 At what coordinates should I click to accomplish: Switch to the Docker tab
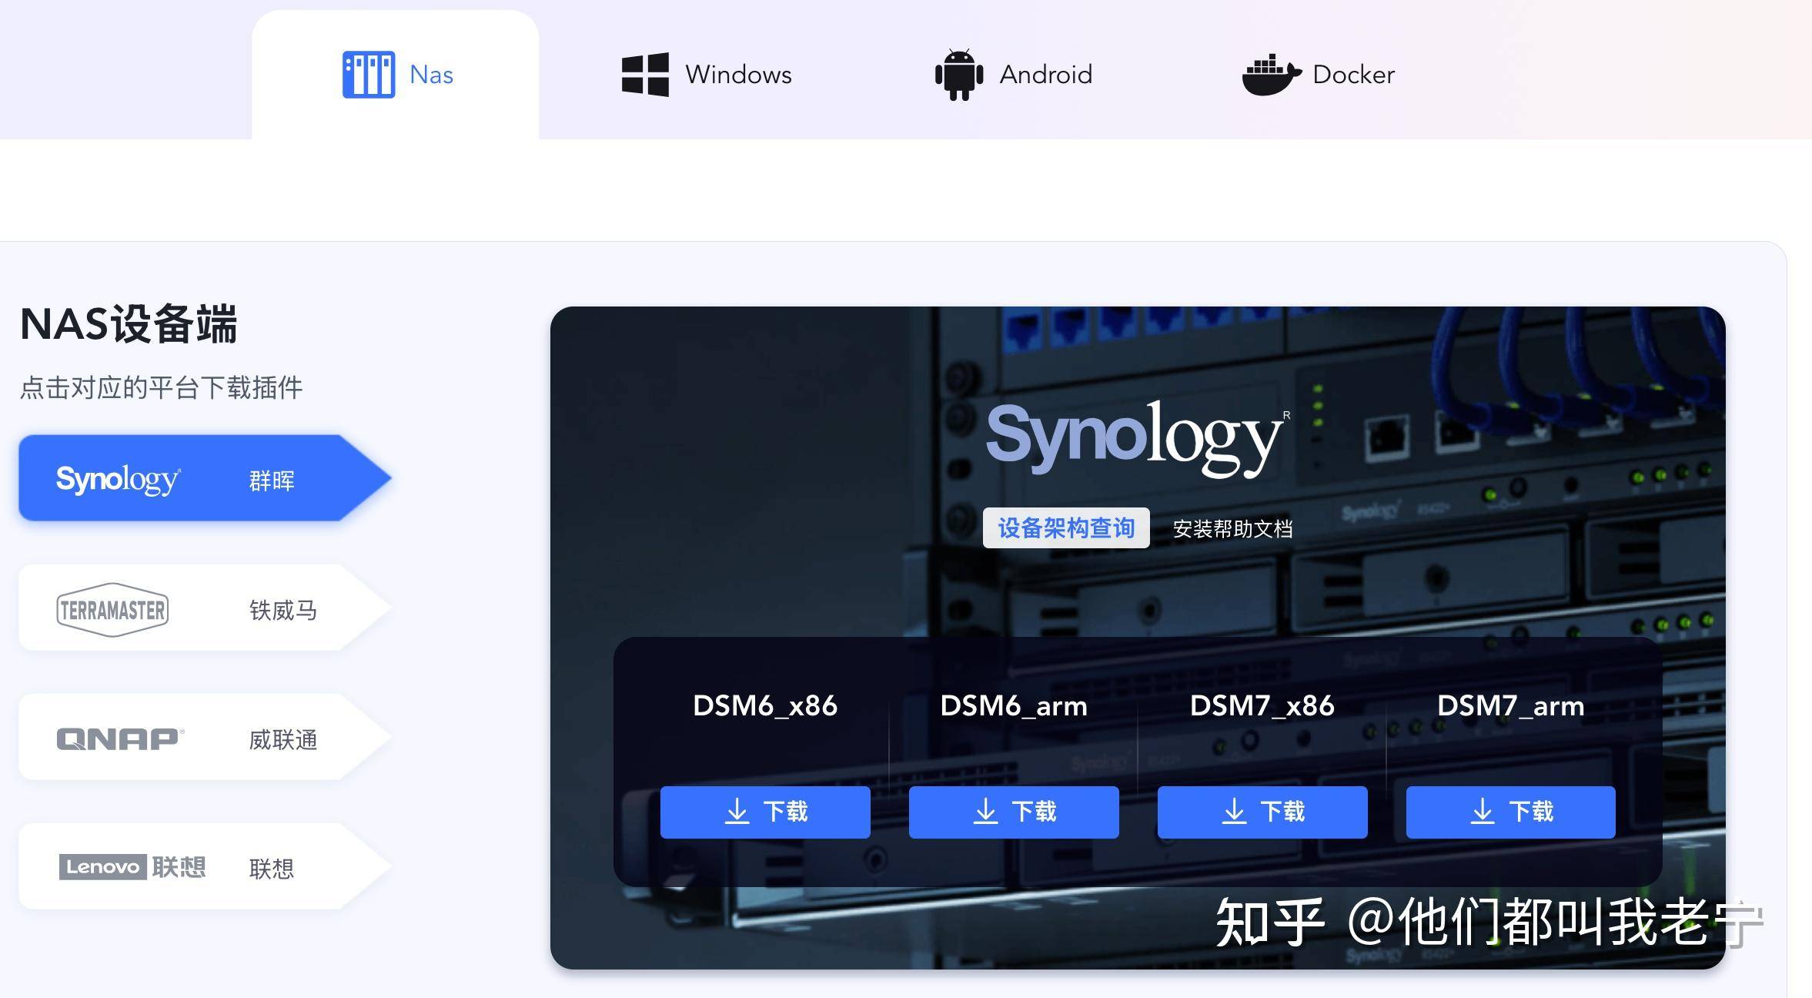tap(1318, 75)
